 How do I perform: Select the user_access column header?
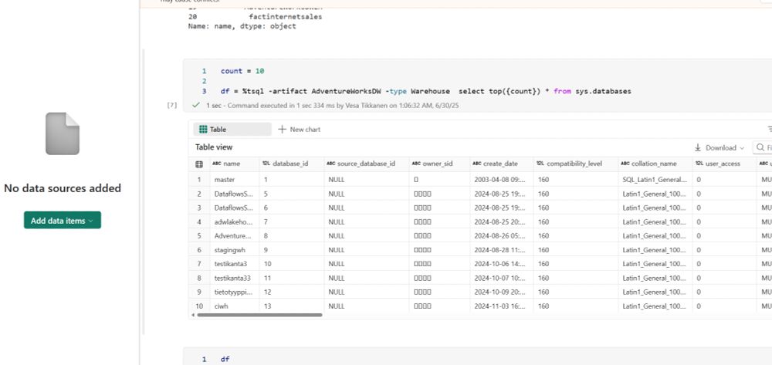tap(723, 164)
